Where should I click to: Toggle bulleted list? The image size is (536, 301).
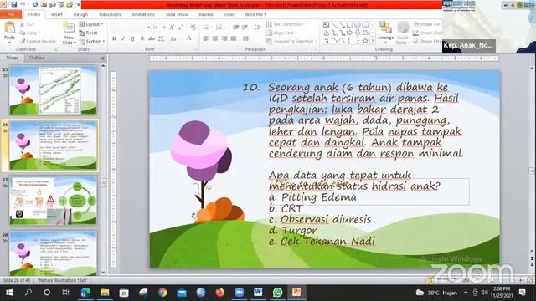(207, 28)
